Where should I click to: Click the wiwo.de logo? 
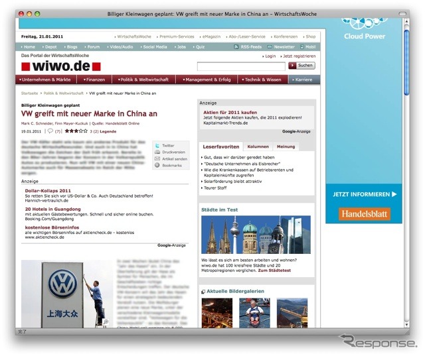click(61, 66)
